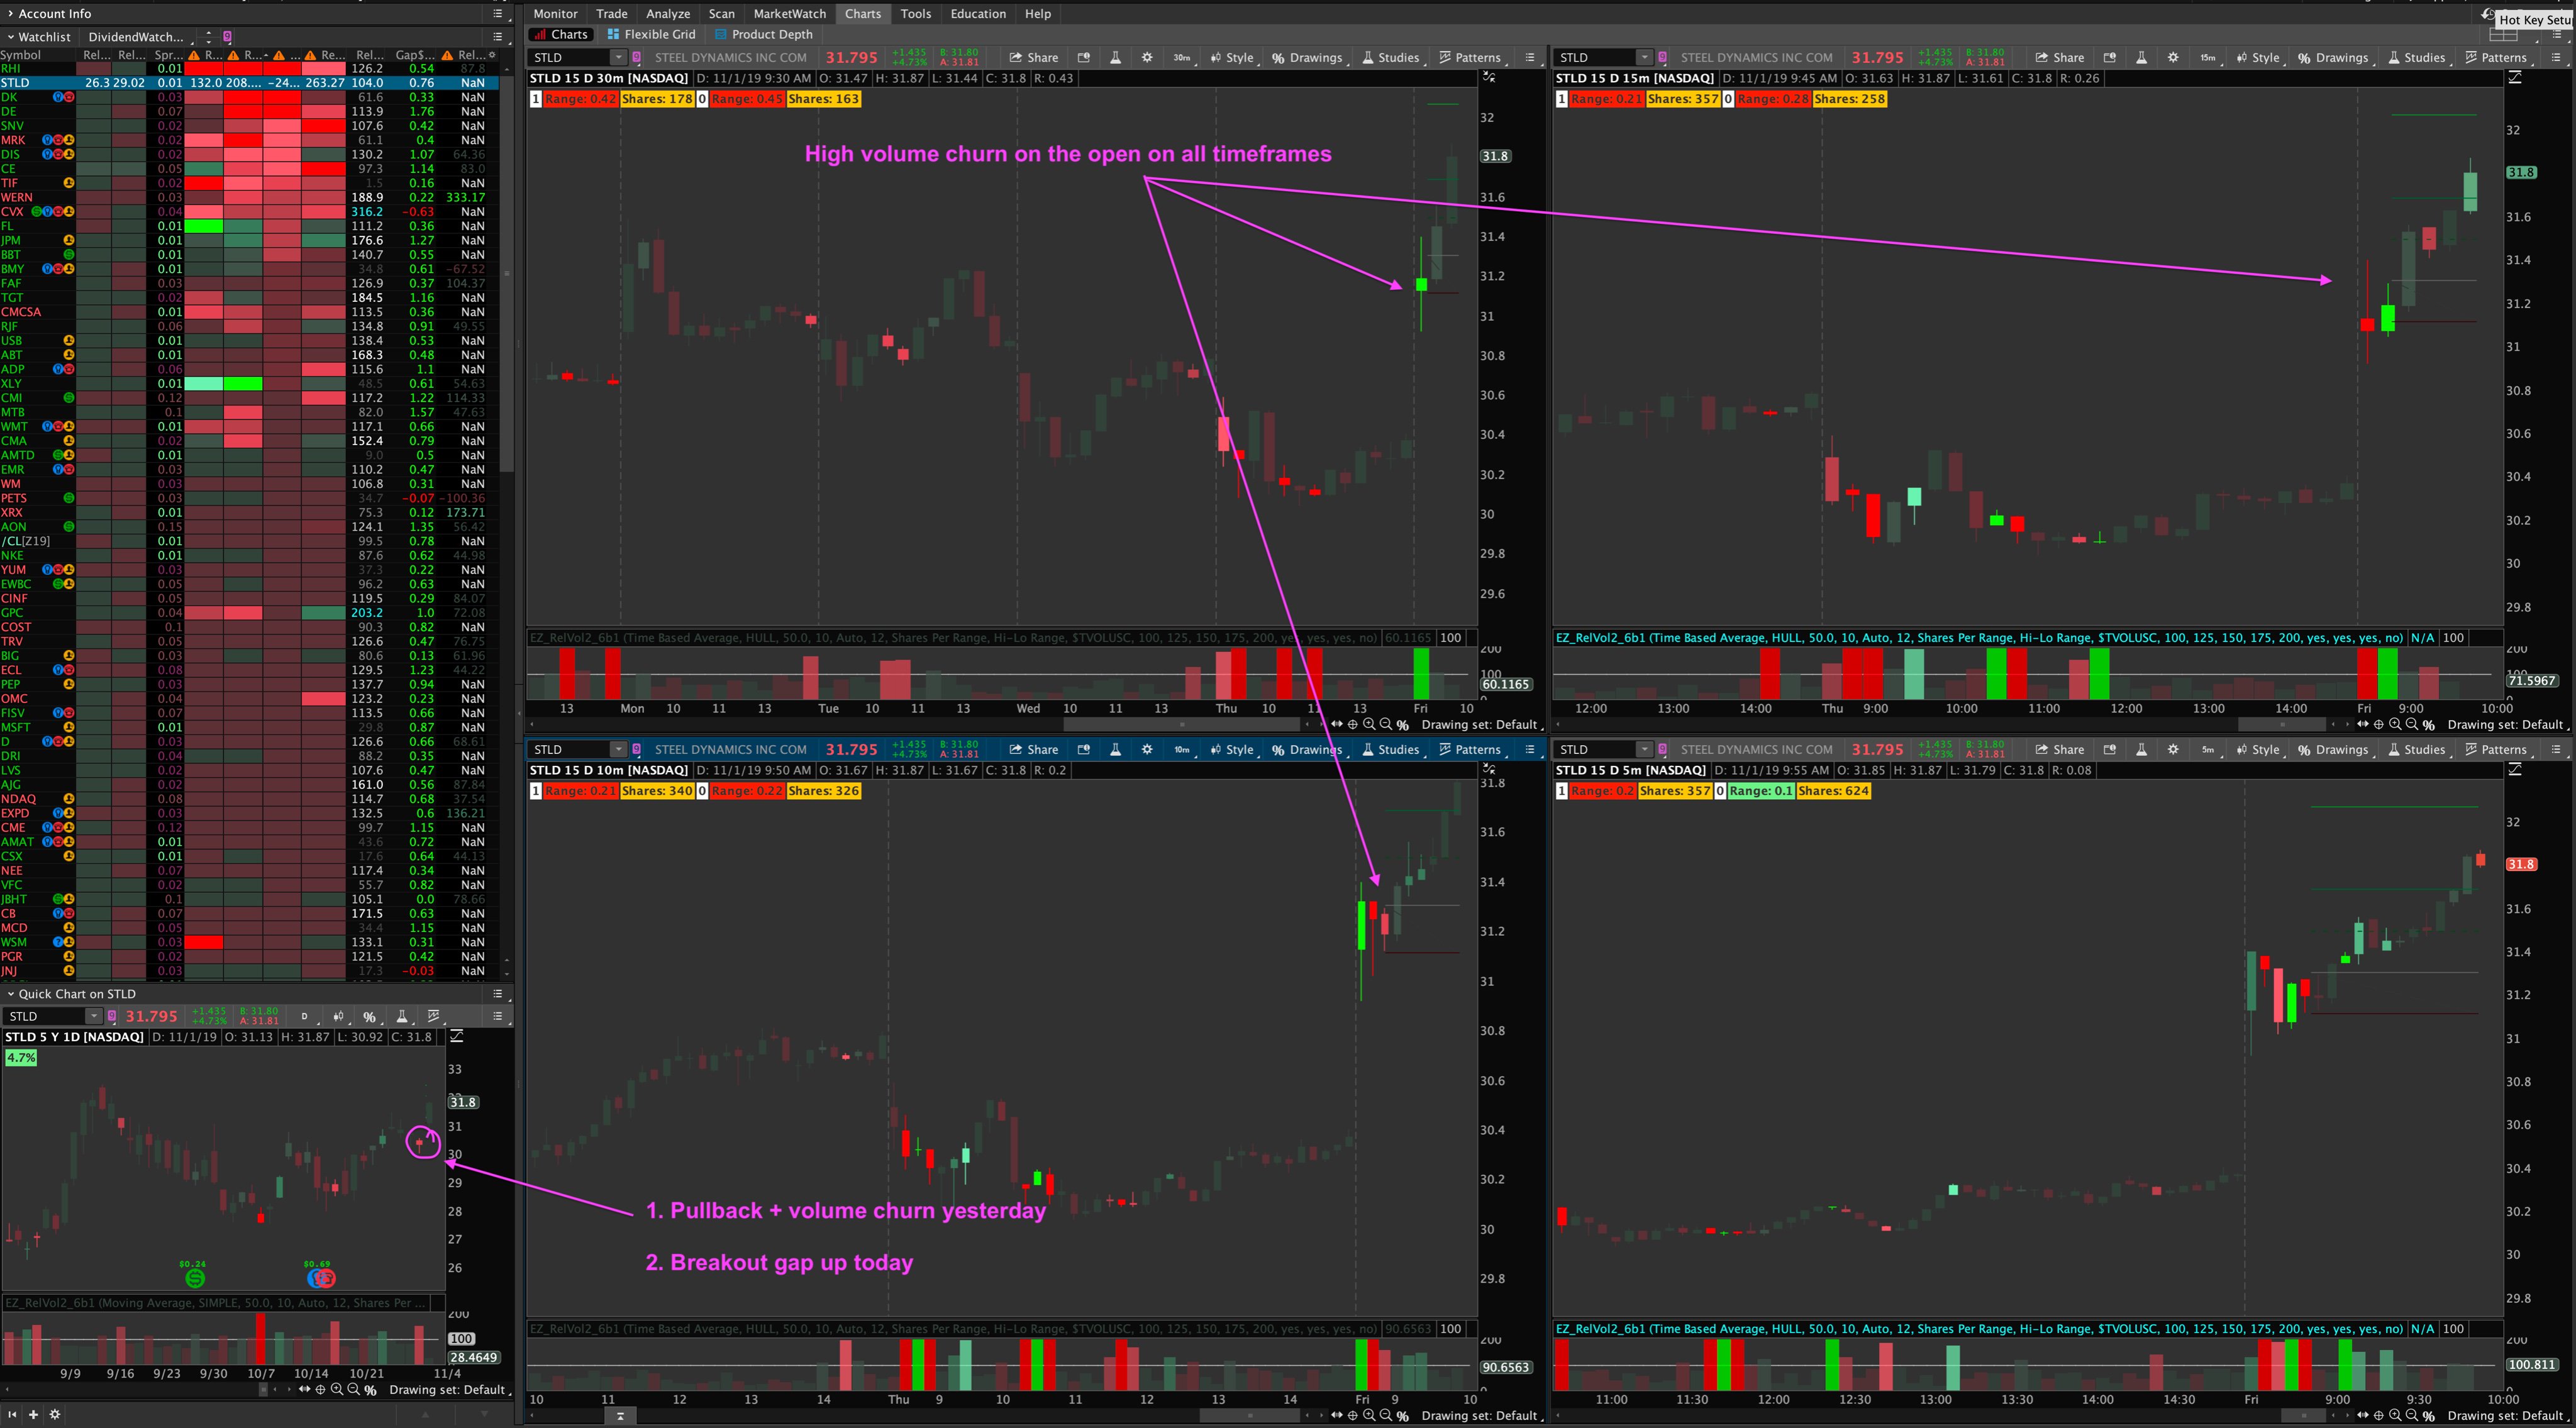Image resolution: width=2576 pixels, height=1428 pixels.
Task: Zoom out on the Quick Chart
Action: [x=353, y=1390]
